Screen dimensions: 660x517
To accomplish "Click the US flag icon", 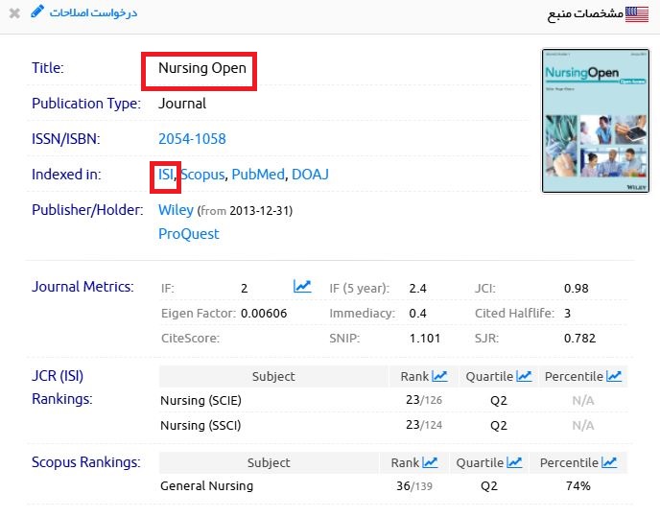I will pyautogui.click(x=636, y=13).
